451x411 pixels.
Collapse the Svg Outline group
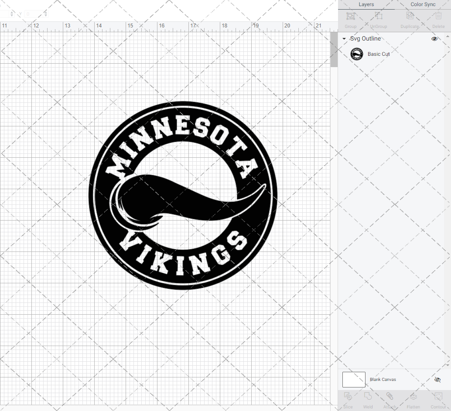pos(344,38)
